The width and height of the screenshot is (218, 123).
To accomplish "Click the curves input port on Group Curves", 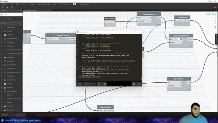I will (53, 39).
